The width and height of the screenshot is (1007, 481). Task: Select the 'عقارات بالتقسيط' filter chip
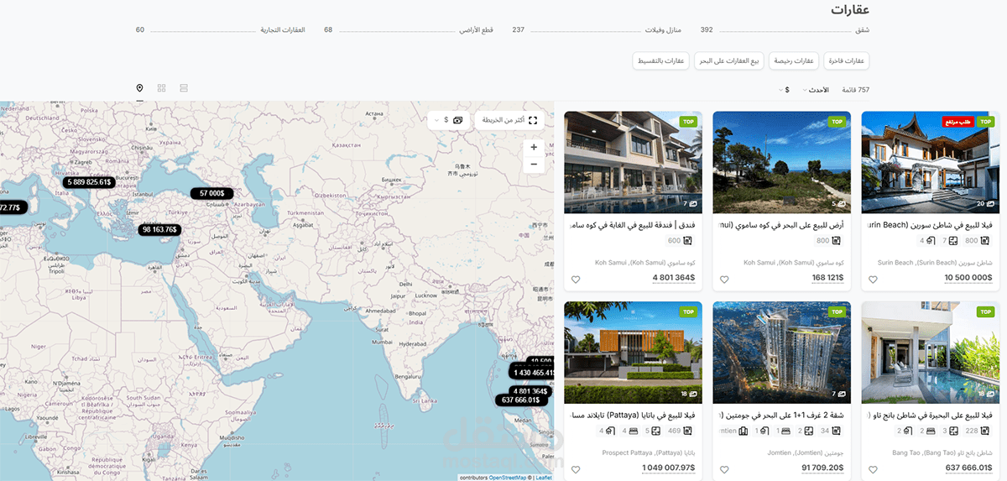662,60
